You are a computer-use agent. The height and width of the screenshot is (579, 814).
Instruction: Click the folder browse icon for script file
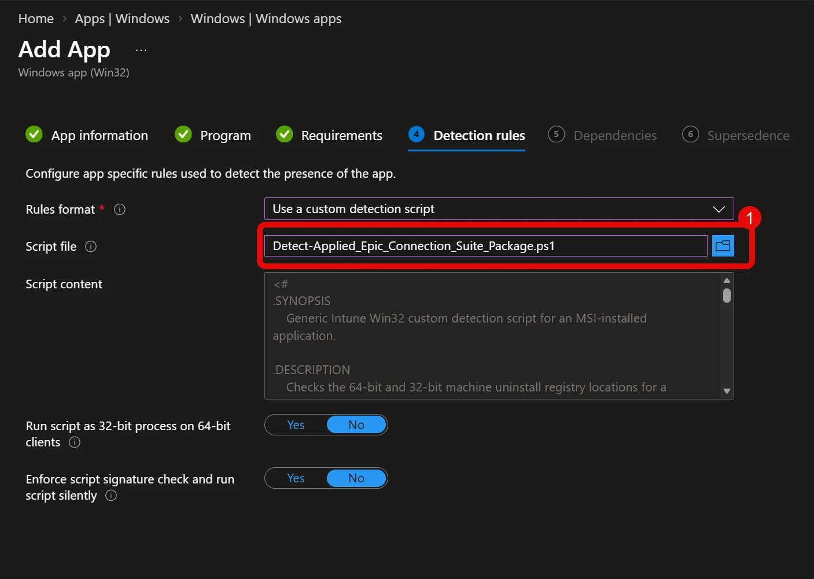(x=723, y=246)
